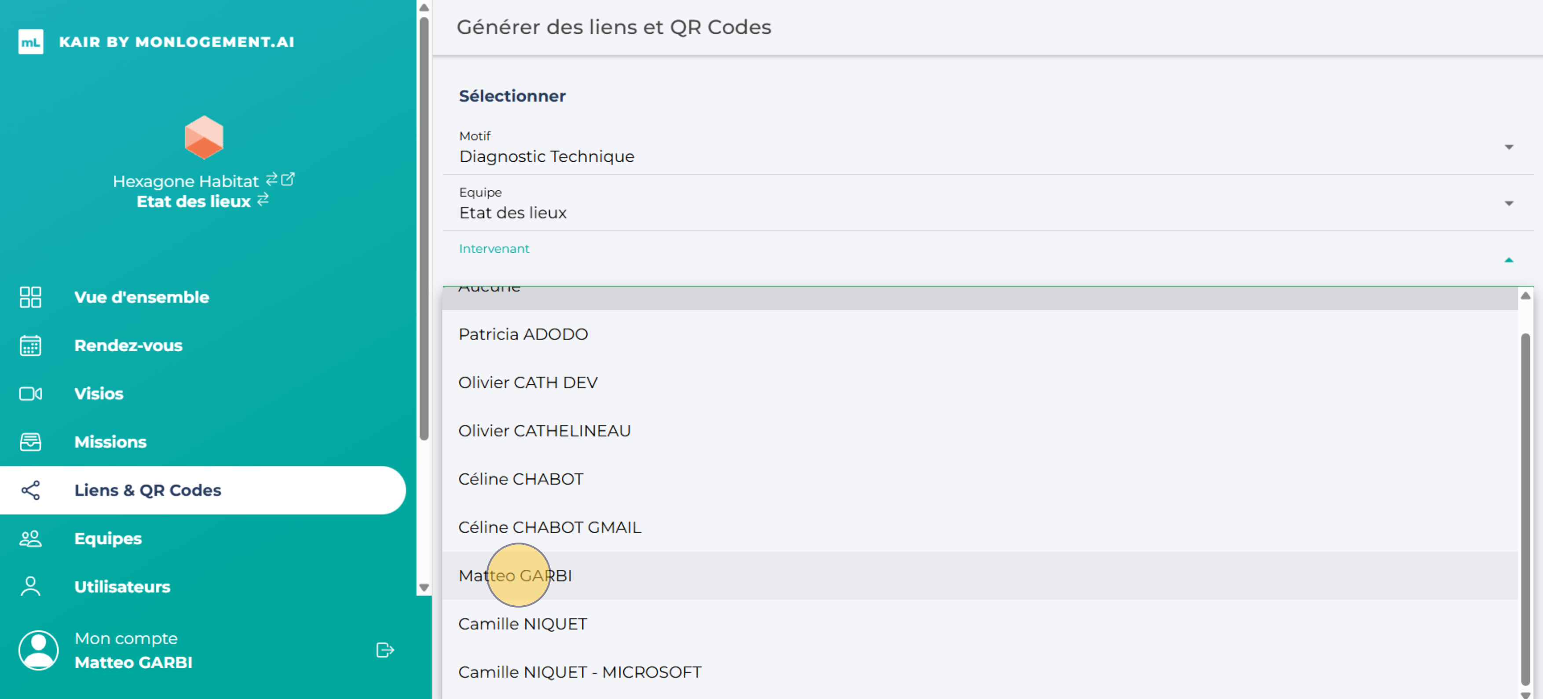Click the Rendez-vous calendar icon
This screenshot has width=1543, height=699.
coord(30,345)
